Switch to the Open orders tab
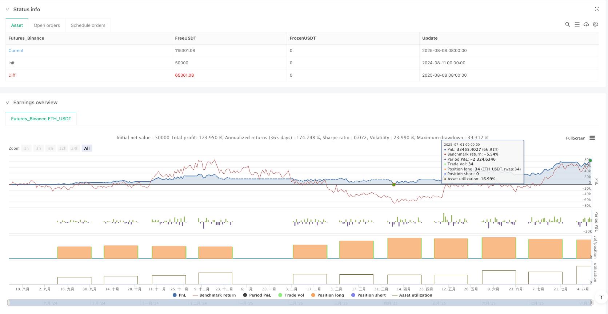This screenshot has height=314, width=608. click(x=47, y=25)
